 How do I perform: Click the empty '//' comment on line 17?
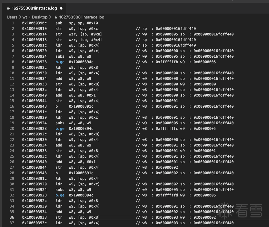138,112
